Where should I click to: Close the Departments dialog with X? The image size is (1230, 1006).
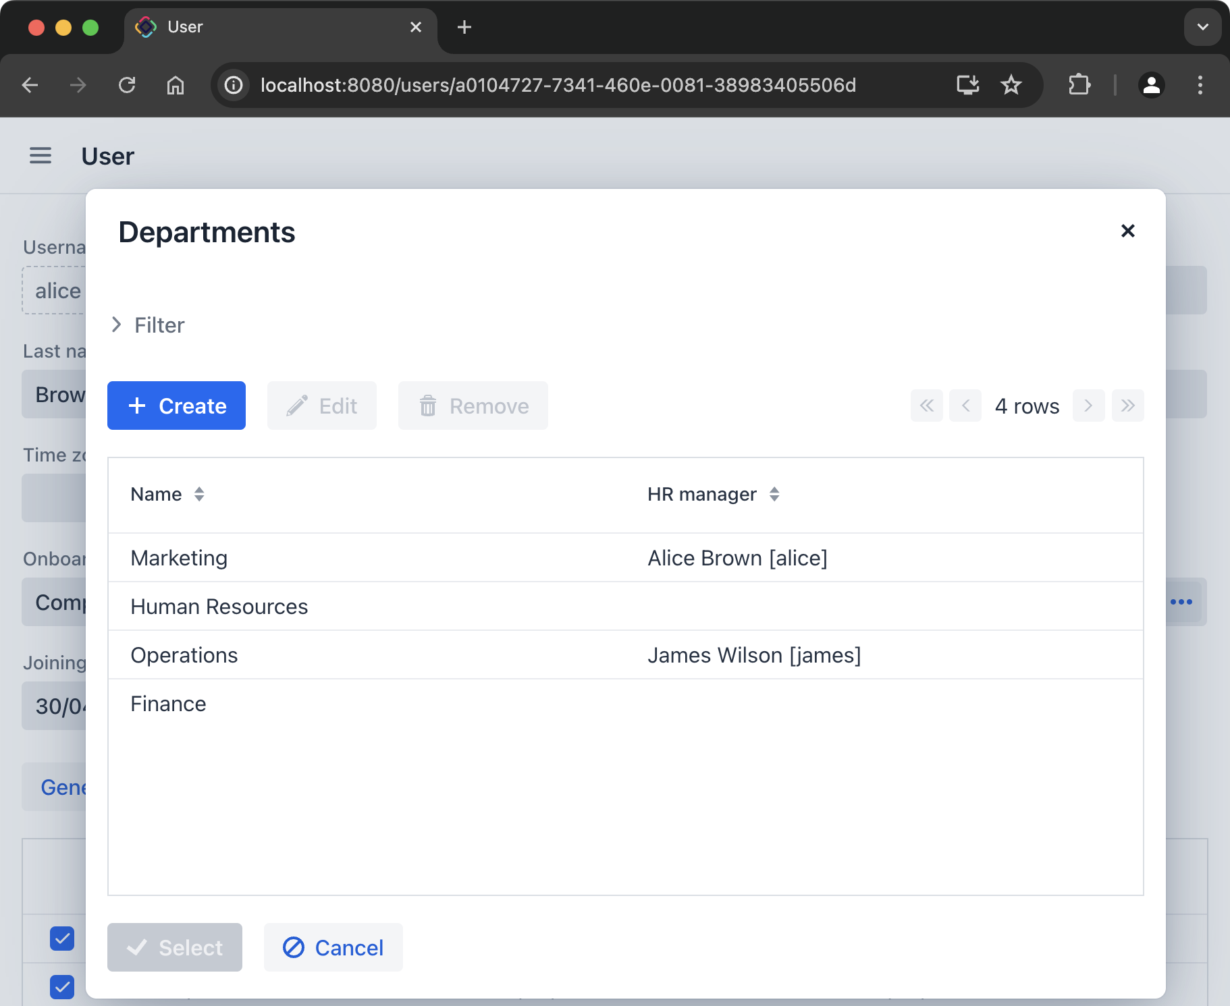coord(1127,231)
